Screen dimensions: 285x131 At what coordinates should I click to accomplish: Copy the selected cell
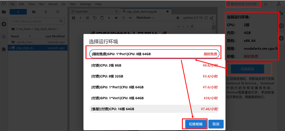pos(95,18)
